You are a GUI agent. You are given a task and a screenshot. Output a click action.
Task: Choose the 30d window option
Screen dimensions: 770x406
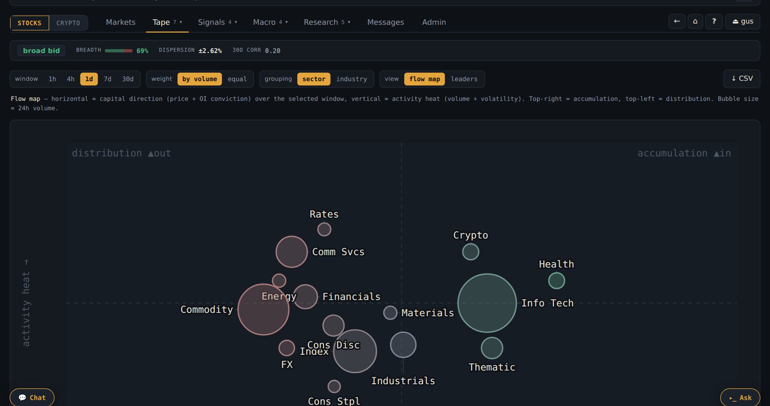pyautogui.click(x=128, y=79)
